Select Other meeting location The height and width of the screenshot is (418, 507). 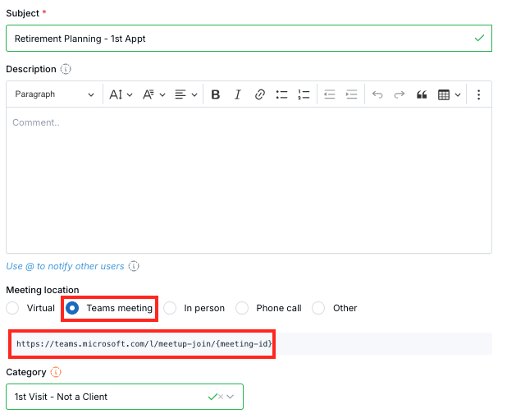pyautogui.click(x=318, y=308)
